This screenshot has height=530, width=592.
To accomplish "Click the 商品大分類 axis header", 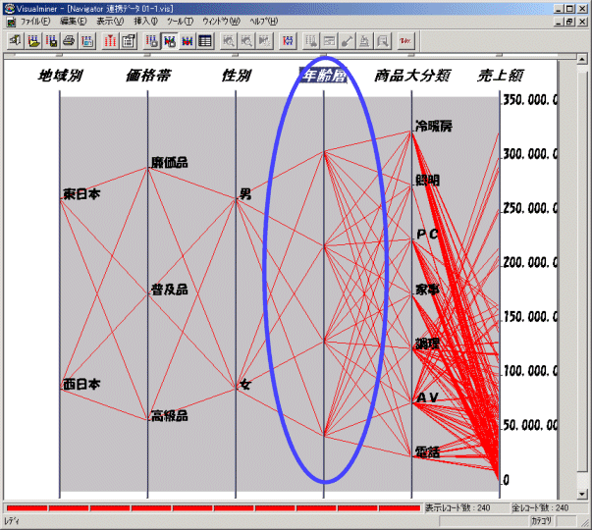I will (x=410, y=76).
